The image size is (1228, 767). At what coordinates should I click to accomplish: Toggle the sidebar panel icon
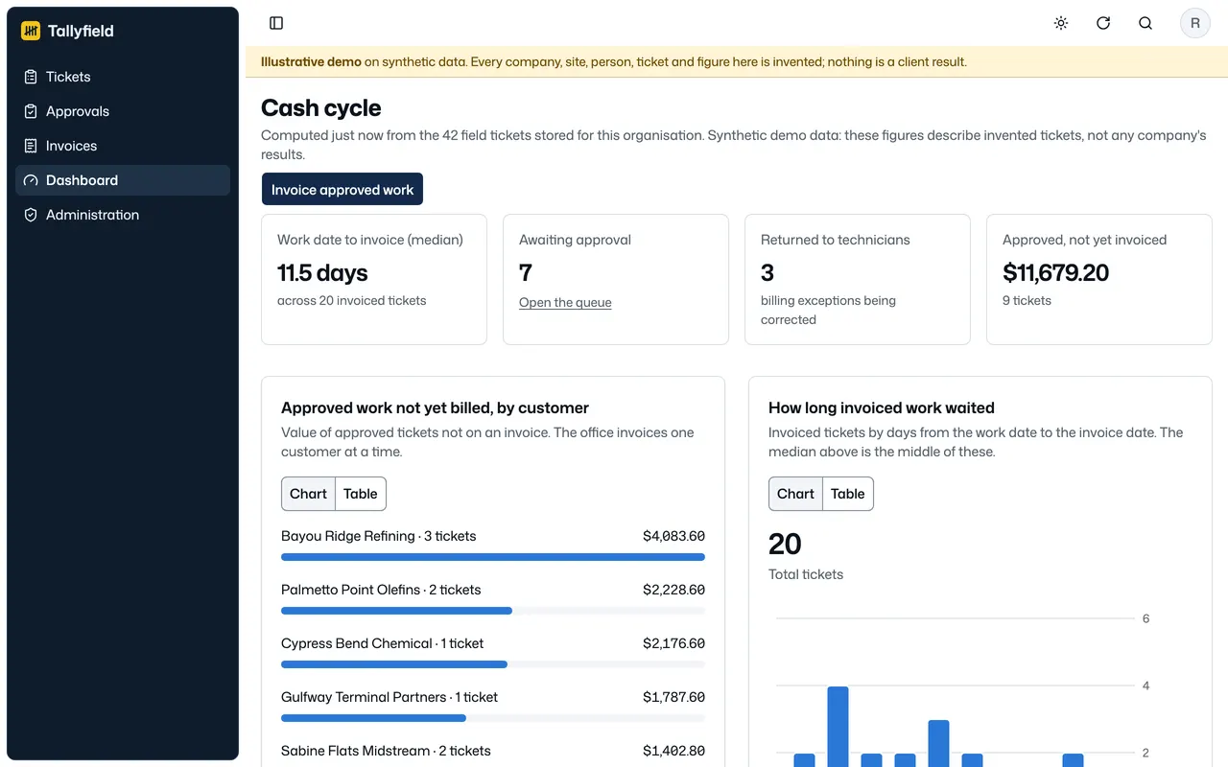tap(276, 23)
